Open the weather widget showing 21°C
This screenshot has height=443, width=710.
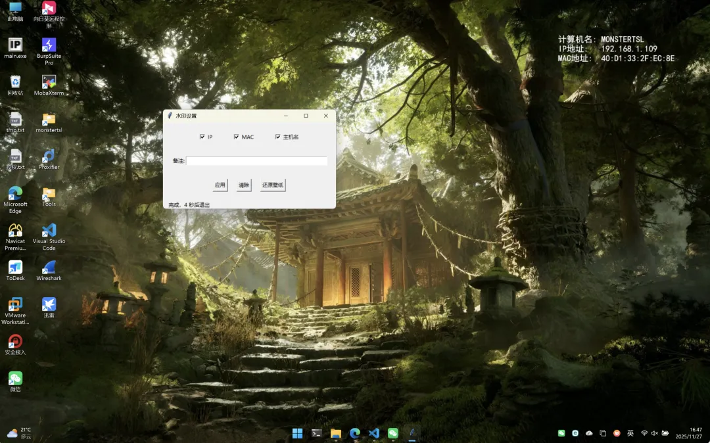[x=20, y=433]
